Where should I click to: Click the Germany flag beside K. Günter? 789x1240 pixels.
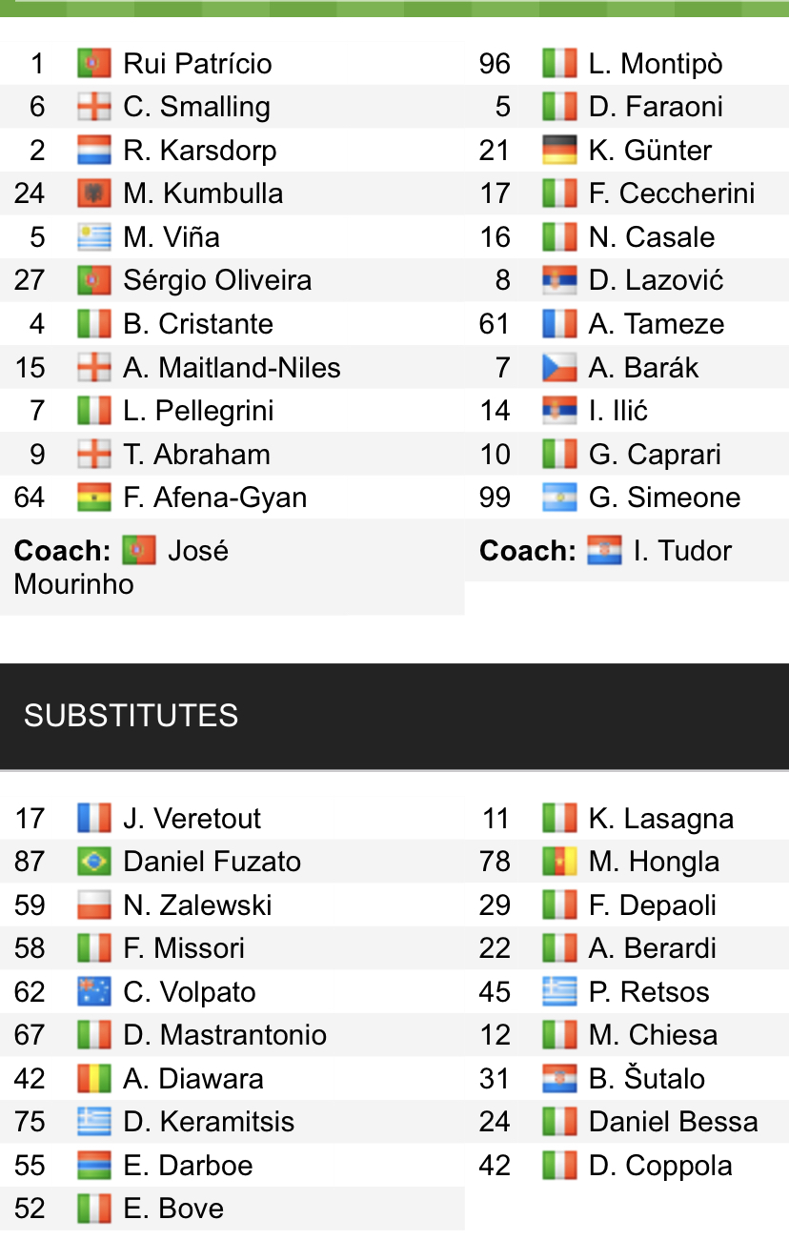pos(559,151)
